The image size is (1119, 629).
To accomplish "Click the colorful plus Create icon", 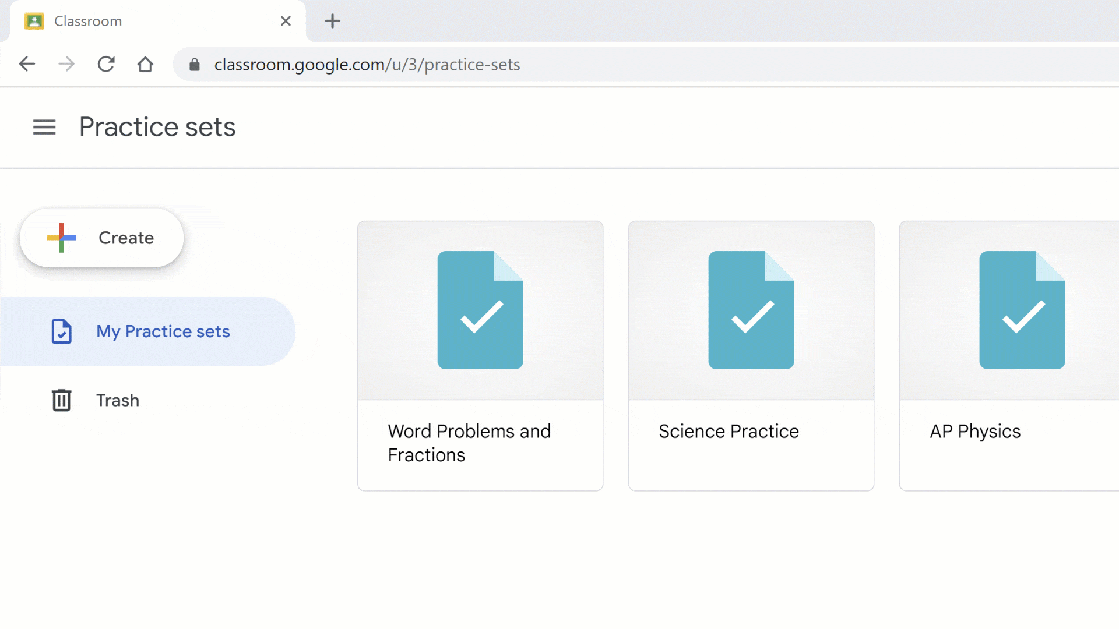I will (x=61, y=238).
